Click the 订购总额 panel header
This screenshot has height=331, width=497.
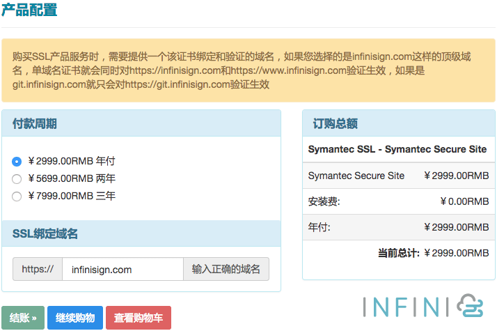[336, 123]
